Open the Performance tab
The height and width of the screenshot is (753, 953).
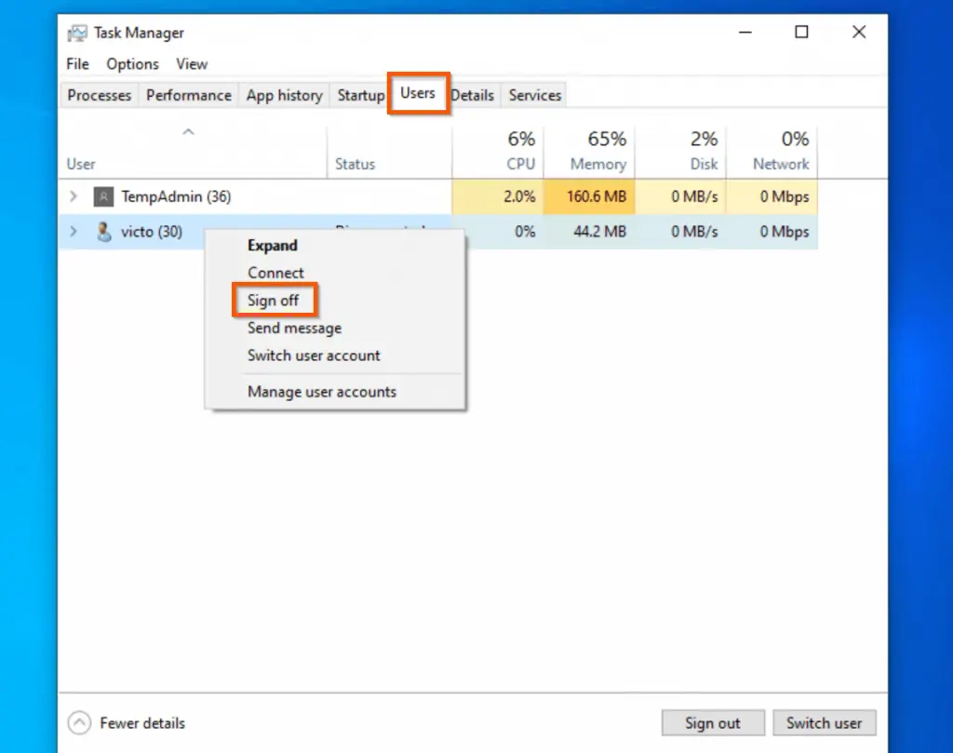click(189, 94)
